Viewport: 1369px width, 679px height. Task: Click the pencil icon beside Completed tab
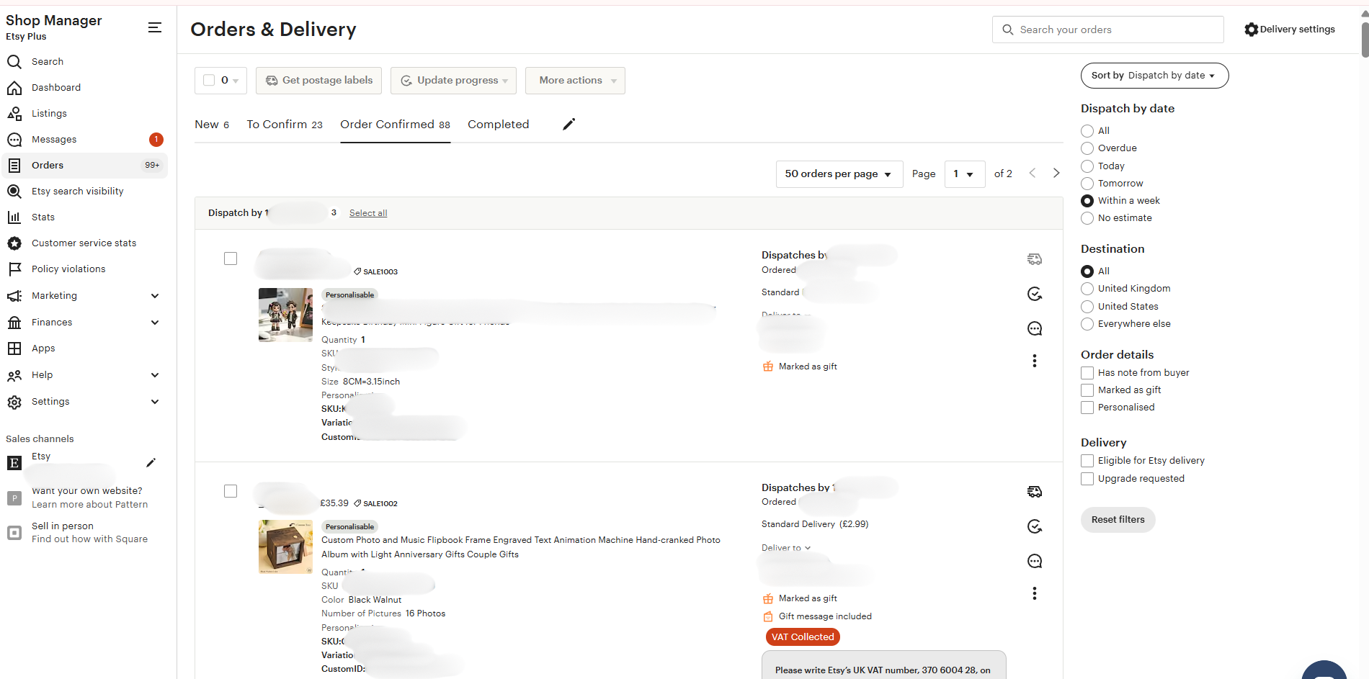[x=568, y=125]
